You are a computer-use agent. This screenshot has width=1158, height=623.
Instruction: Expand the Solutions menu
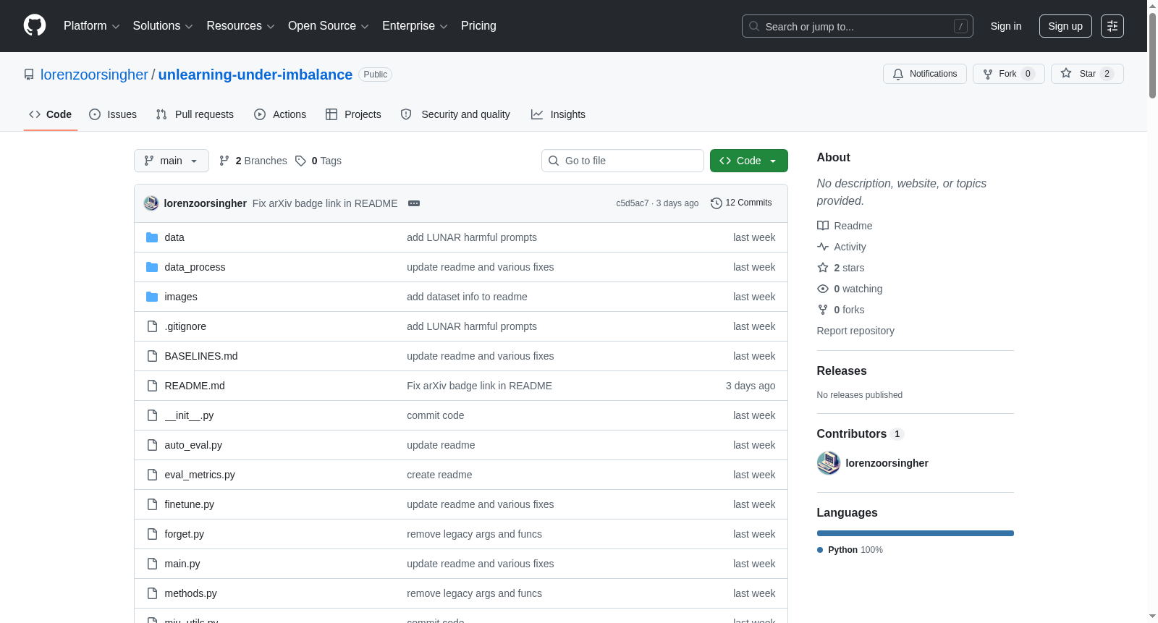point(163,26)
